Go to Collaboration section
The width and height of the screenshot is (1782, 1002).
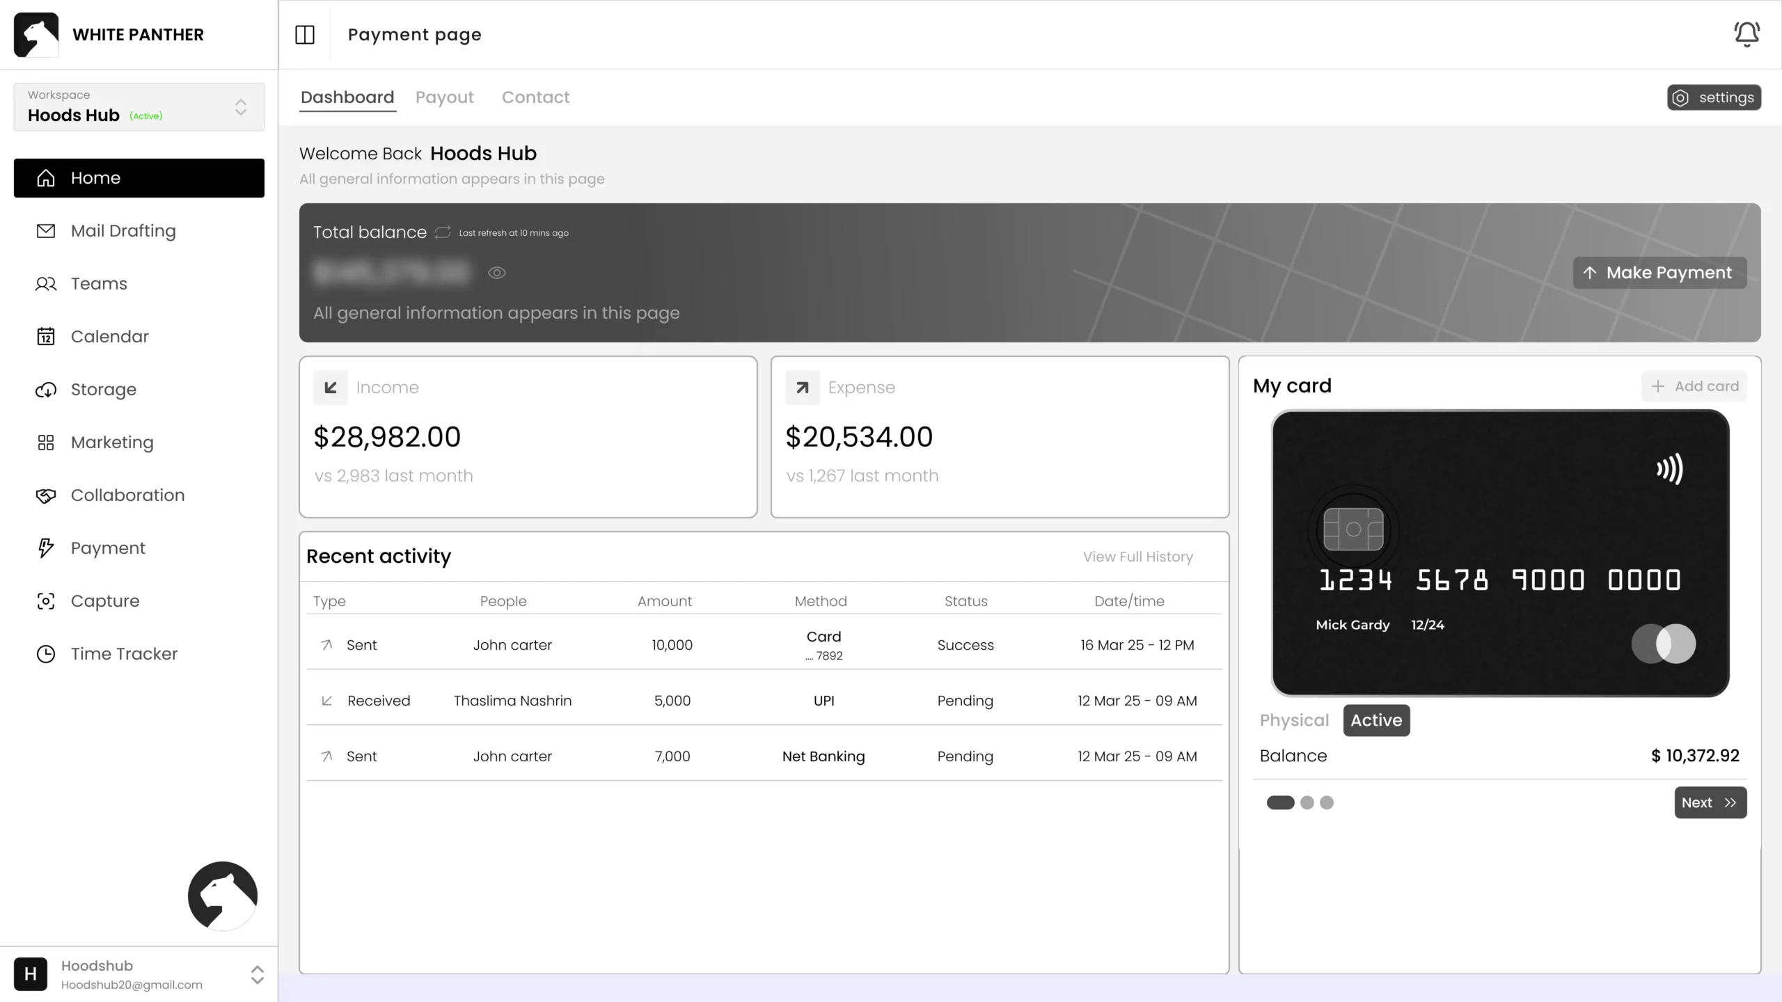[127, 495]
